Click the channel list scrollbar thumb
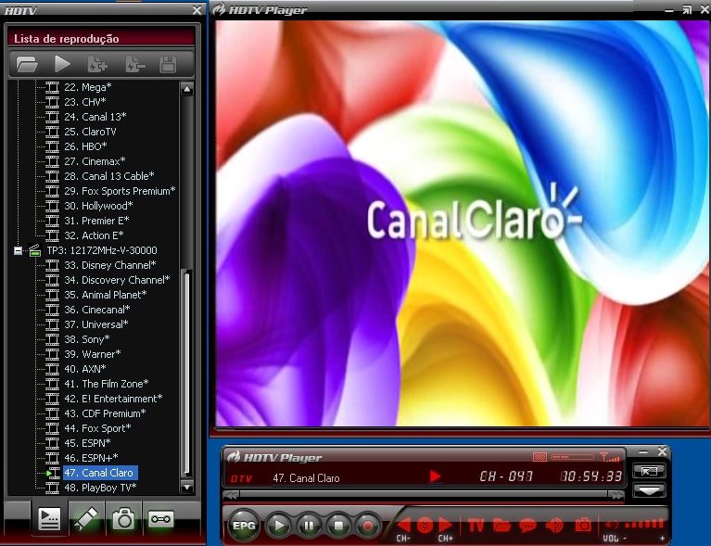The image size is (711, 546). pos(186,372)
